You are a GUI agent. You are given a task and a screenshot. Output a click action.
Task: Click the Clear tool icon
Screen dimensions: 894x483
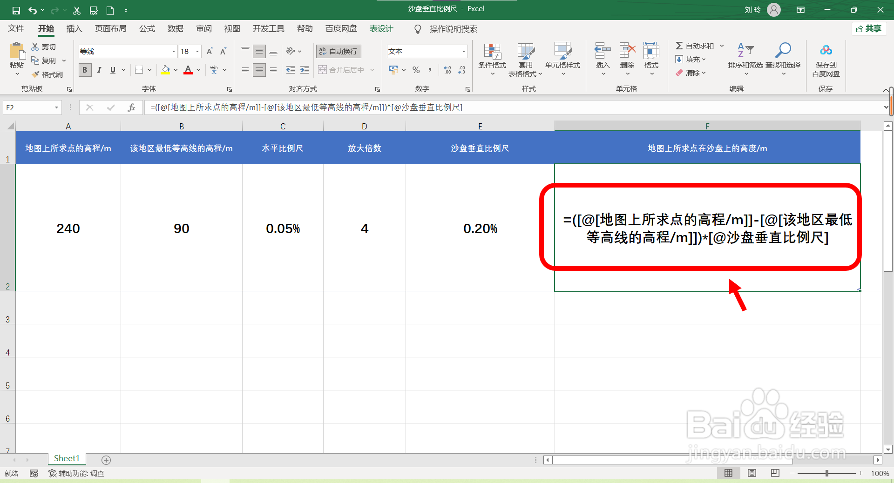(x=691, y=73)
